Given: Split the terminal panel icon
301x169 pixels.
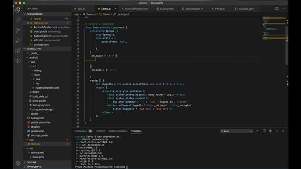Looking at the screenshot, I should coord(264,131).
